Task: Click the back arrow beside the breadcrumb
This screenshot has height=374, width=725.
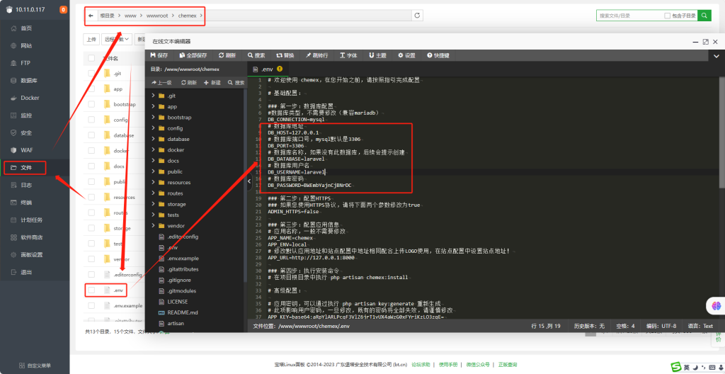Action: click(91, 16)
